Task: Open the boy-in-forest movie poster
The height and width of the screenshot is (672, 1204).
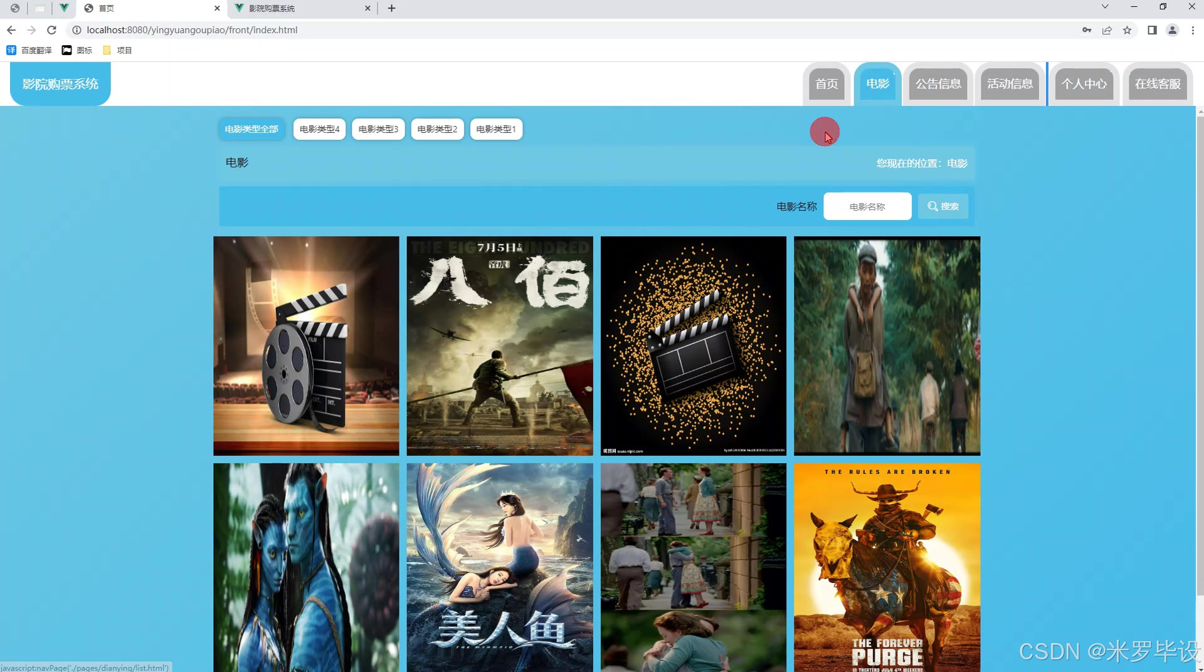Action: click(887, 346)
